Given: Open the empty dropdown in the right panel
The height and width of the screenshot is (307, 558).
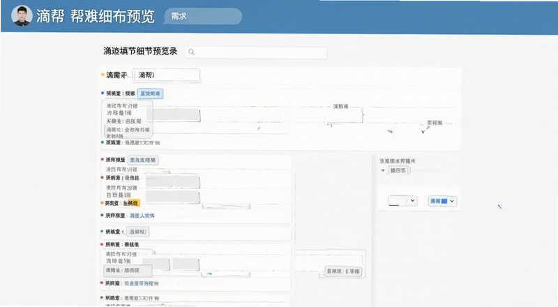Looking at the screenshot, I should click(402, 201).
